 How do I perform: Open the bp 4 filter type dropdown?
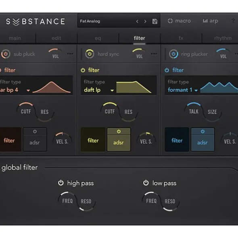(x=15, y=90)
